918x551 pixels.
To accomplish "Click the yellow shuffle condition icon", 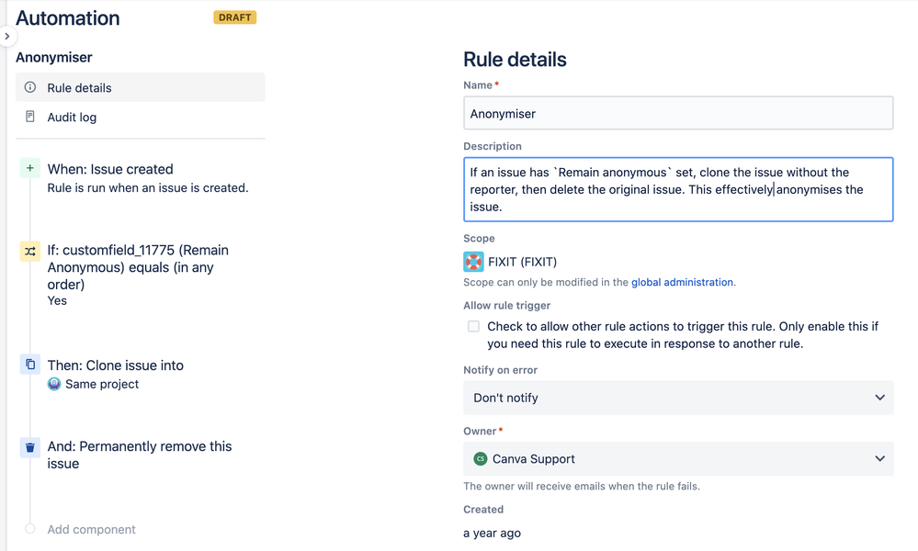I will pyautogui.click(x=30, y=251).
